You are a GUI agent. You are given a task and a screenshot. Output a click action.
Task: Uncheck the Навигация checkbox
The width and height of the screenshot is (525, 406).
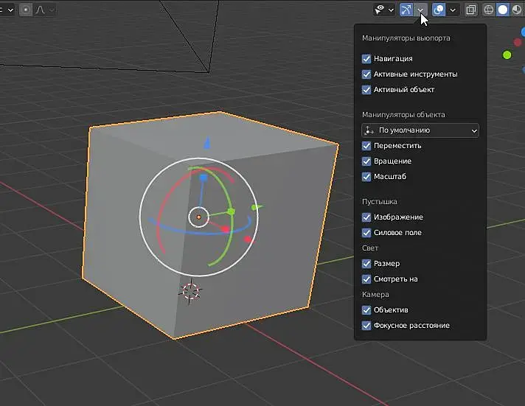366,58
